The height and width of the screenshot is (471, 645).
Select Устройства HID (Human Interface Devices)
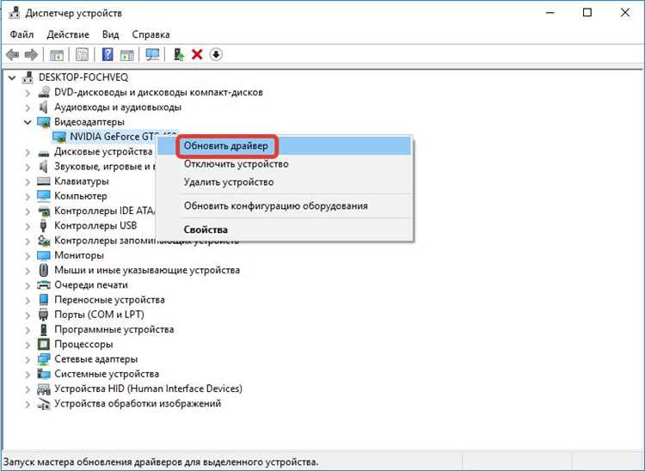coord(148,388)
